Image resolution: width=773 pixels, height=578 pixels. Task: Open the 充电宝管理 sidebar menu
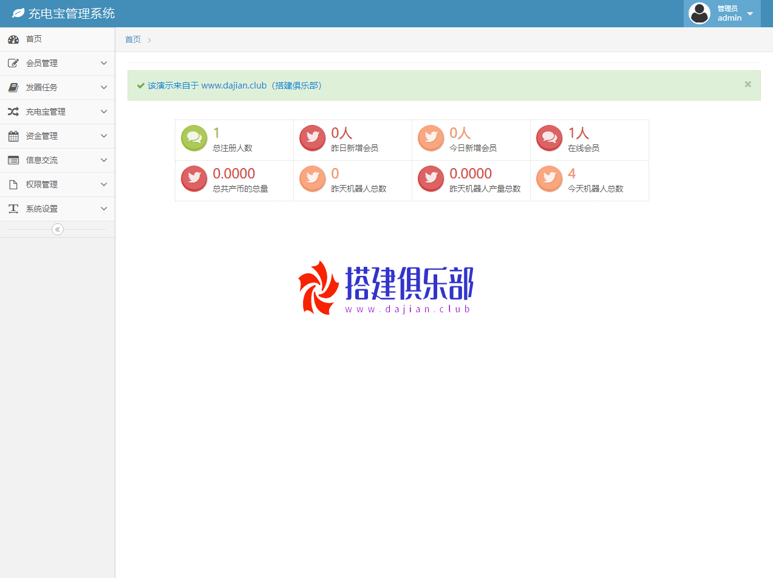coord(57,112)
